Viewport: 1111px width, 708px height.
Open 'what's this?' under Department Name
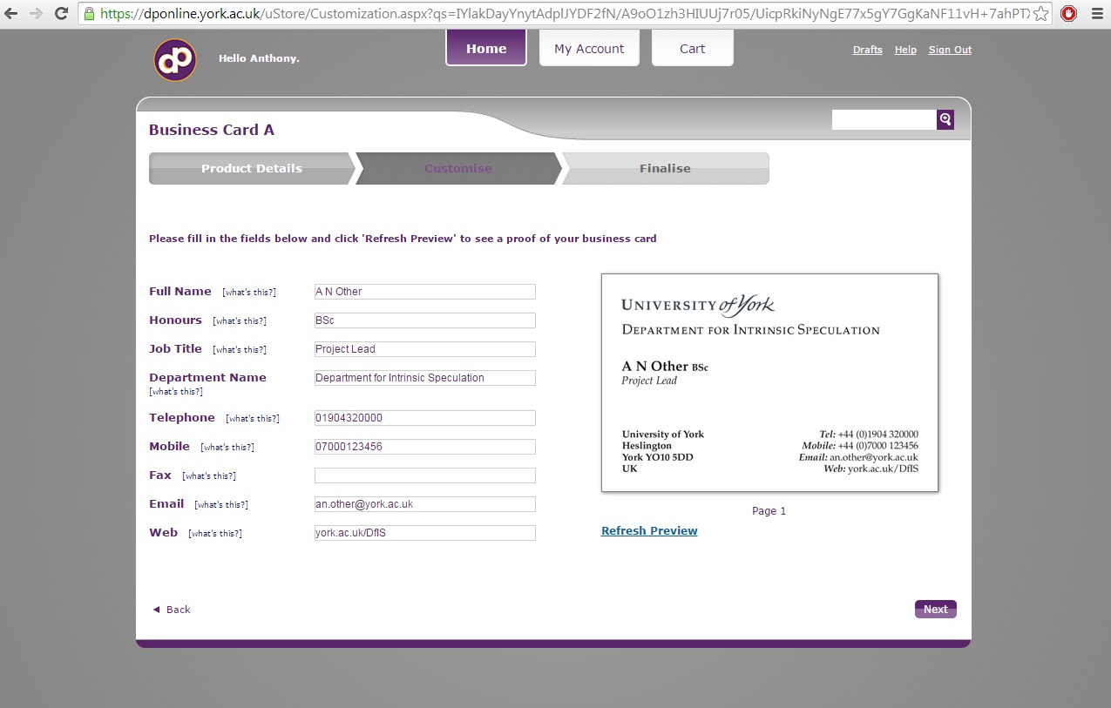pyautogui.click(x=176, y=392)
